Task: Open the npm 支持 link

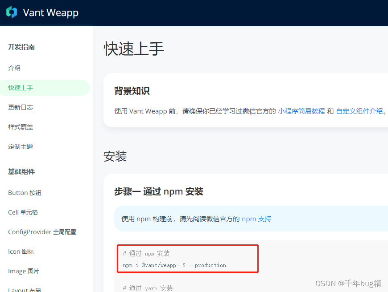Action: 256,219
